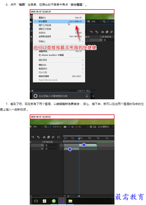Open 50% zoom dropdown in menu screenshot
This screenshot has height=205, width=146.
pyautogui.click(x=96, y=21)
